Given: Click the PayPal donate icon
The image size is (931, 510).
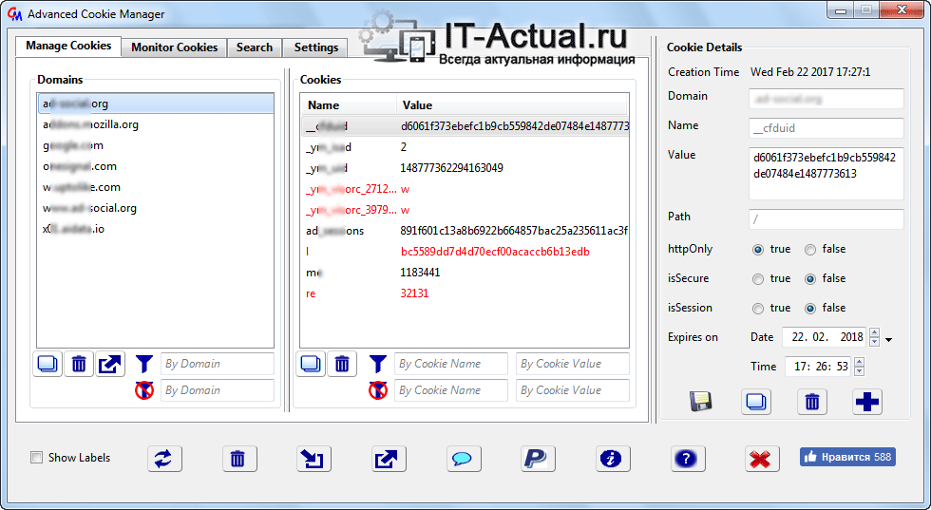Looking at the screenshot, I should (538, 459).
